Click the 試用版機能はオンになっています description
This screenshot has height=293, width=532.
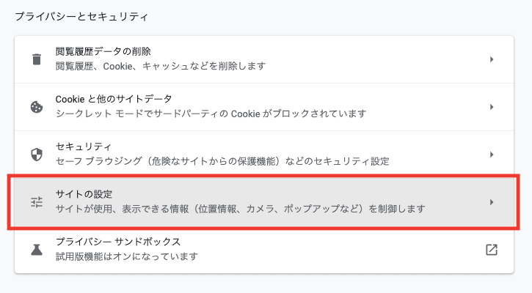(x=127, y=256)
